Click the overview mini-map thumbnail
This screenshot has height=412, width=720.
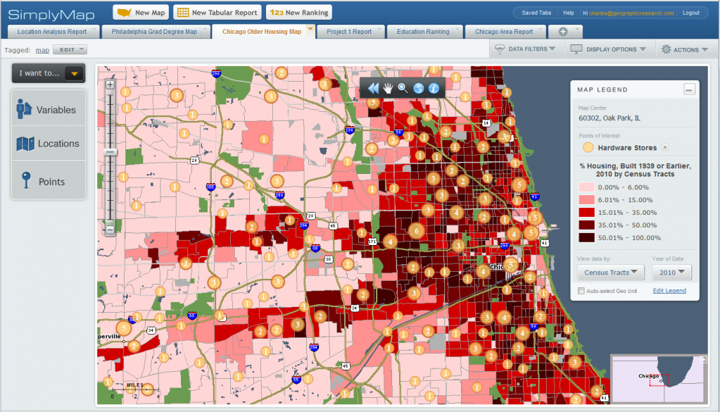(658, 380)
